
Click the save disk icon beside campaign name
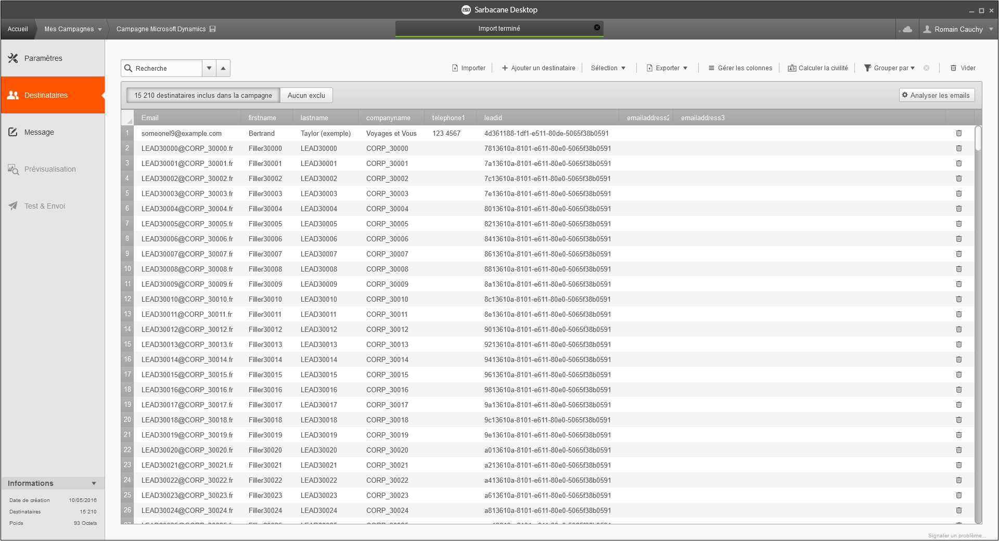[212, 29]
